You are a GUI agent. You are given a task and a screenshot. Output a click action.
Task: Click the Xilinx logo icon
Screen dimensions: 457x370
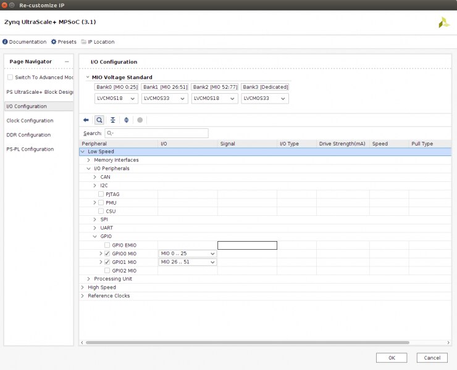(x=444, y=22)
